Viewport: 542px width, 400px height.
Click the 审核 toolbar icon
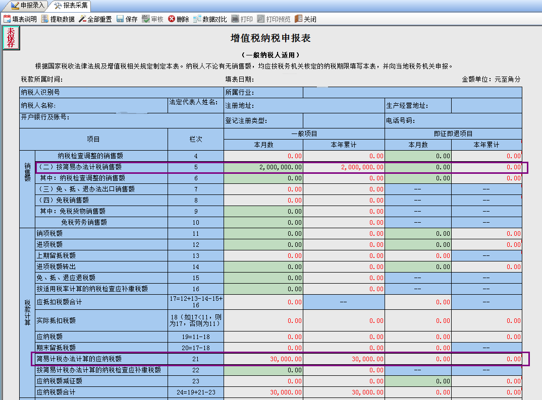pos(145,19)
